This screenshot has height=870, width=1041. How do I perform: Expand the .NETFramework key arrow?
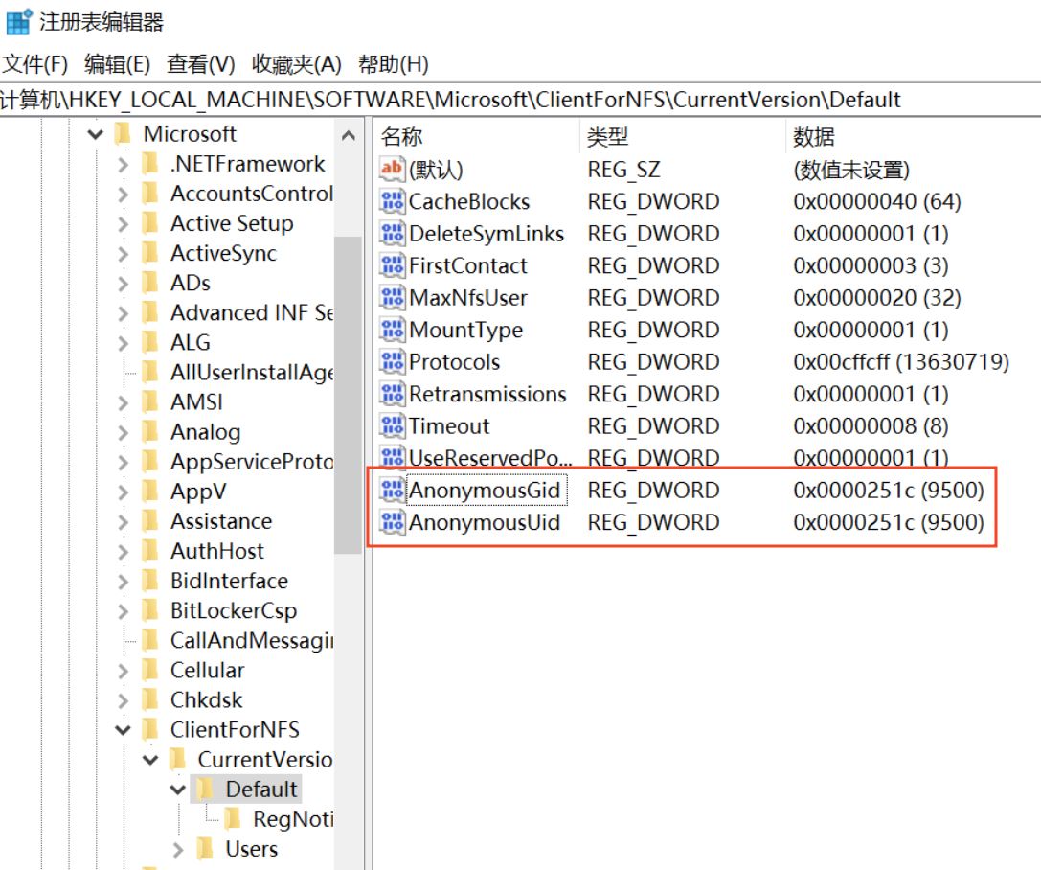[x=123, y=165]
